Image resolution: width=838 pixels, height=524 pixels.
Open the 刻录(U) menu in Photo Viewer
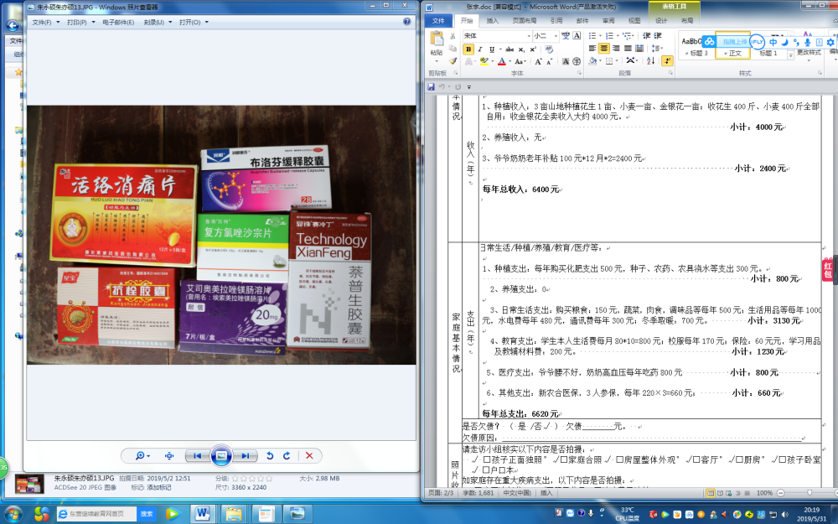click(158, 23)
